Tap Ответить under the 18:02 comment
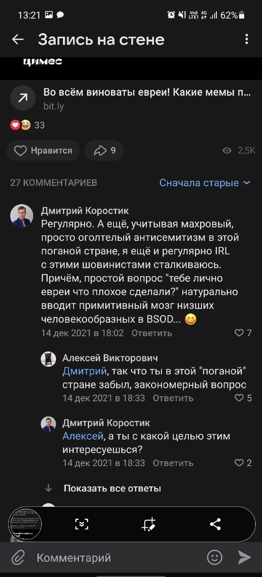The width and height of the screenshot is (262, 577). tap(152, 333)
